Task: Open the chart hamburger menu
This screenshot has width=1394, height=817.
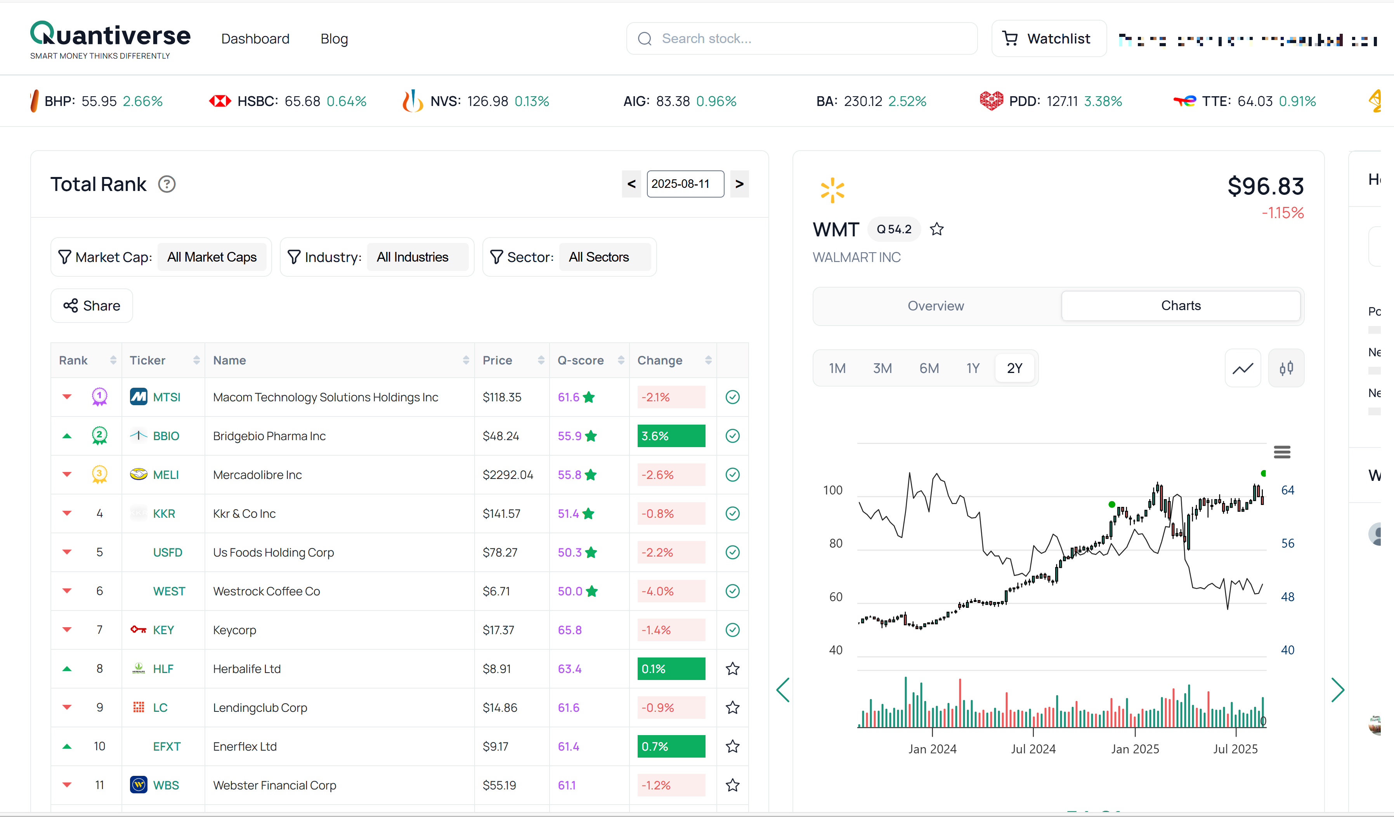Action: pyautogui.click(x=1282, y=453)
